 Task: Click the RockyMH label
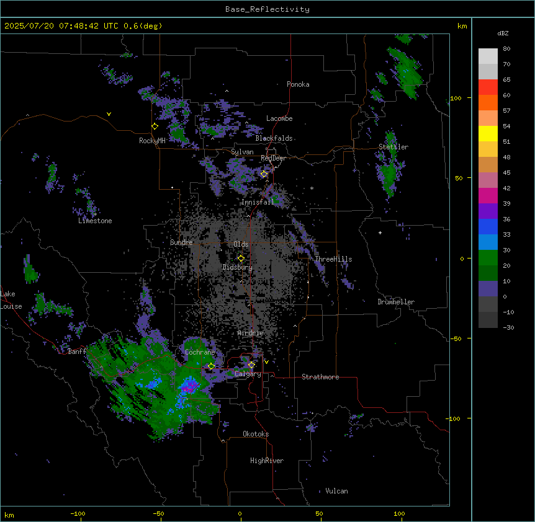point(152,141)
